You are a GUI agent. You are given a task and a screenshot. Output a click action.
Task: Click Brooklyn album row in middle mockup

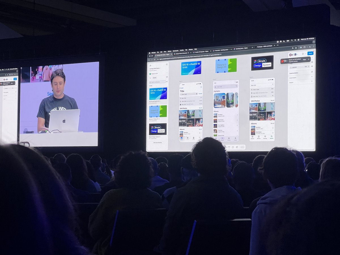(x=226, y=115)
